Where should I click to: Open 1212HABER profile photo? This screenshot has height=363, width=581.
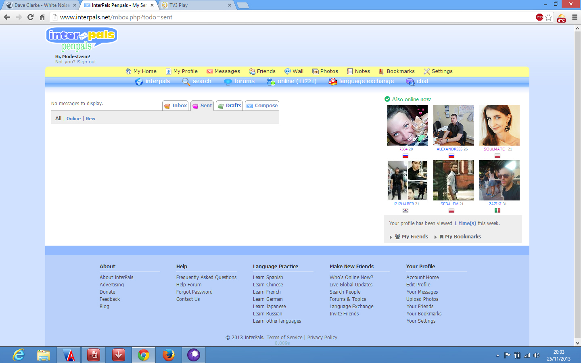point(408,180)
